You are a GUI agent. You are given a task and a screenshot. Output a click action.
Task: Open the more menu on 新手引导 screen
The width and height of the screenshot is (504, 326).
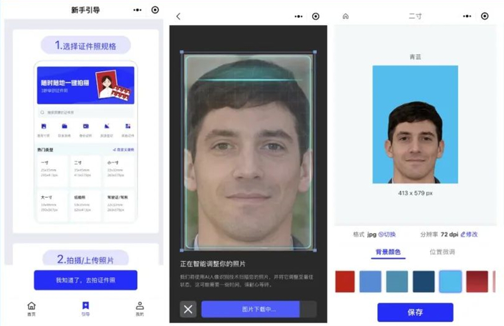(138, 10)
